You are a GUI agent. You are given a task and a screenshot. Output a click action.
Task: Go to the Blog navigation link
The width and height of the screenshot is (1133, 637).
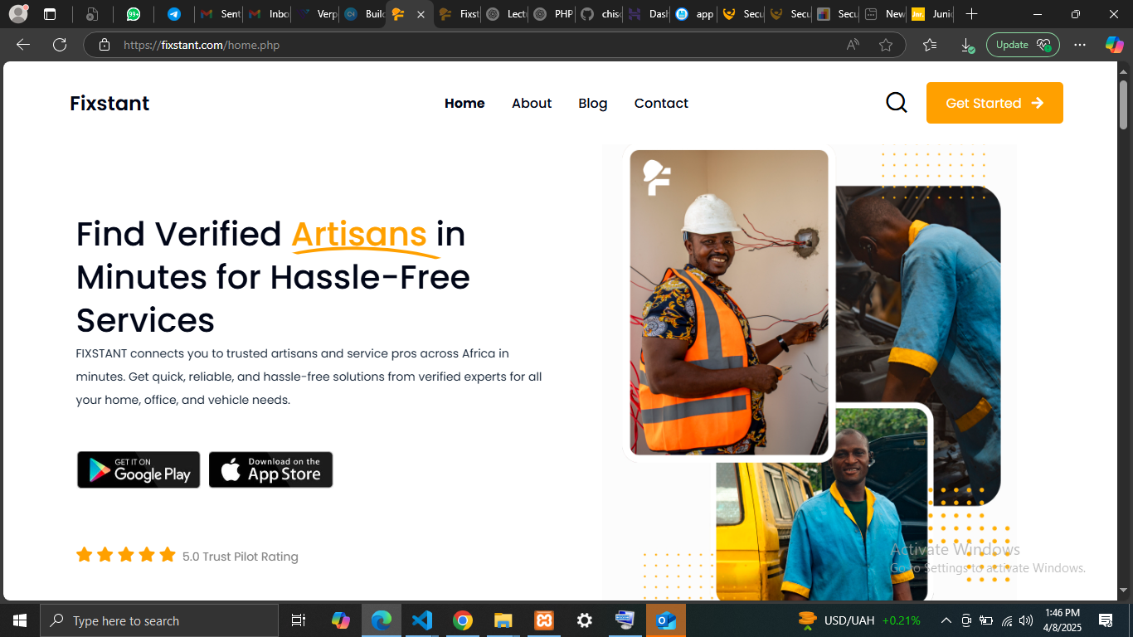point(593,103)
